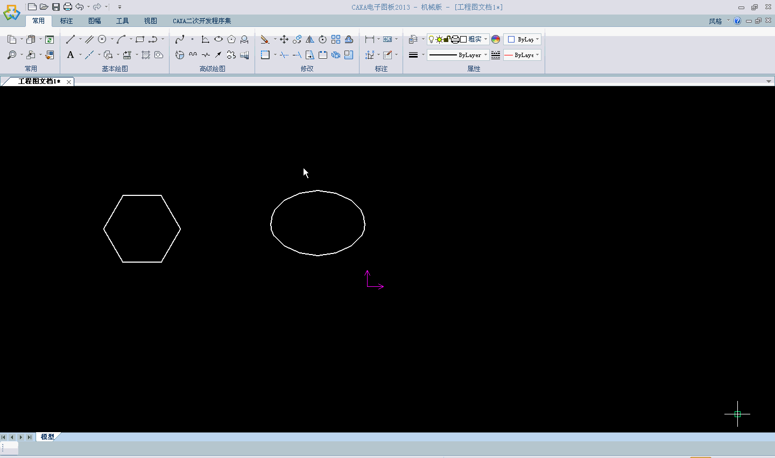Image resolution: width=775 pixels, height=458 pixels.
Task: Select the Polygon tool in advanced drawing
Action: point(231,39)
